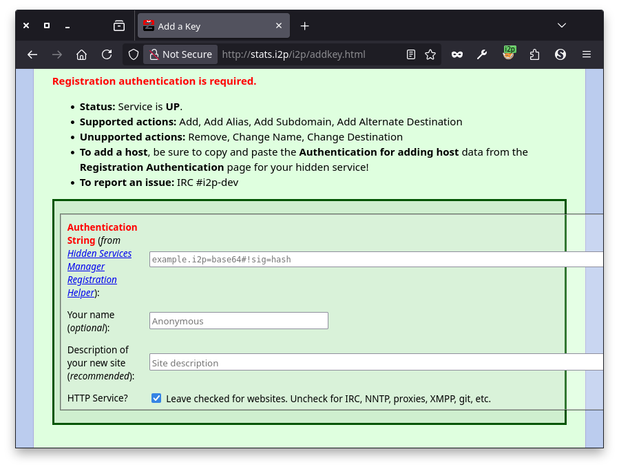
Task: Reload the current page
Action: [107, 54]
